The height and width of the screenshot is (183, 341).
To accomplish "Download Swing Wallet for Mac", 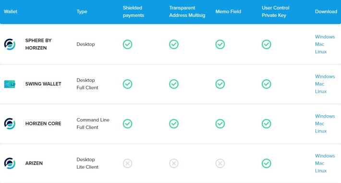I will pyautogui.click(x=319, y=84).
